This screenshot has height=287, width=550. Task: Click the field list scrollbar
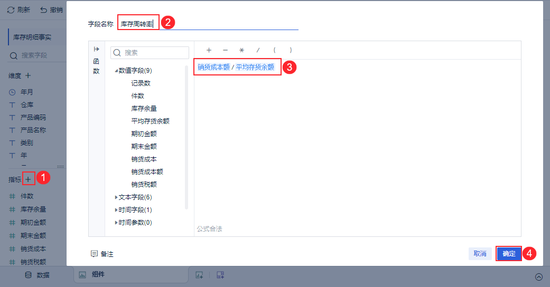pos(187,137)
